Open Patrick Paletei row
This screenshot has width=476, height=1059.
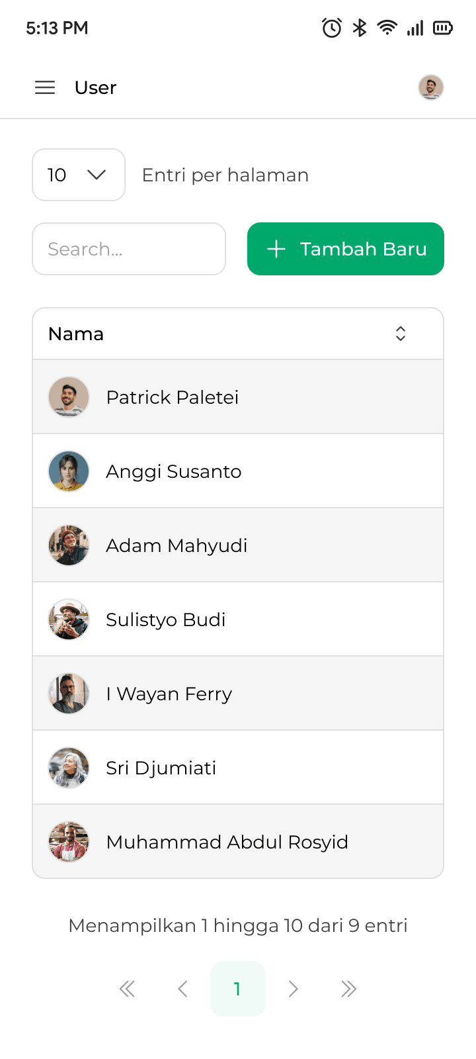(x=238, y=397)
